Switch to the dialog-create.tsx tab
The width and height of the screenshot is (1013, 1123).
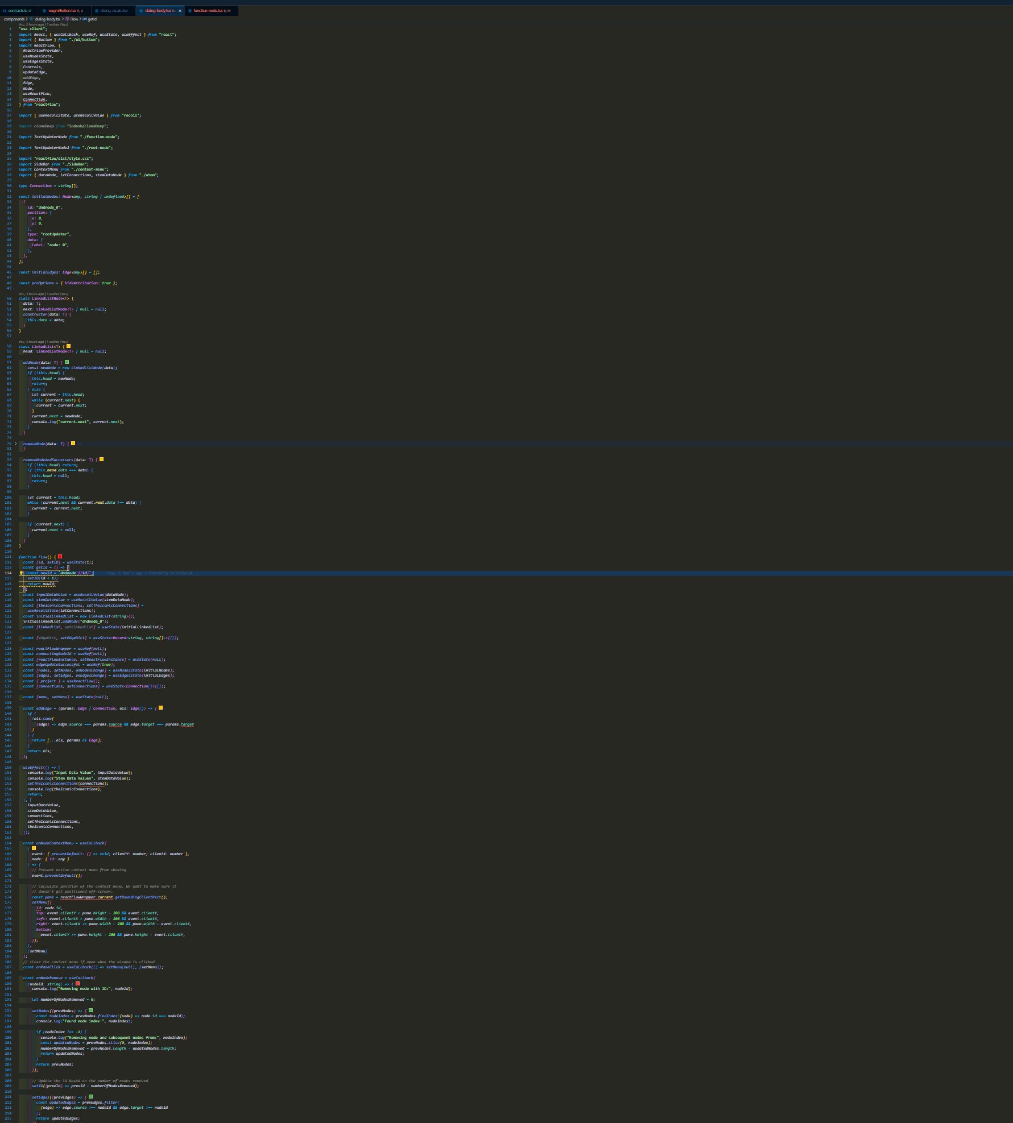coord(114,11)
